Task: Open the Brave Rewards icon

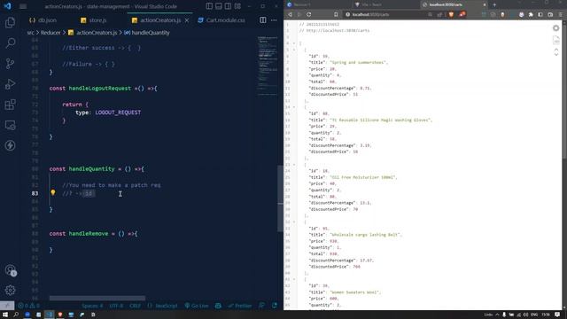Action: (x=462, y=14)
